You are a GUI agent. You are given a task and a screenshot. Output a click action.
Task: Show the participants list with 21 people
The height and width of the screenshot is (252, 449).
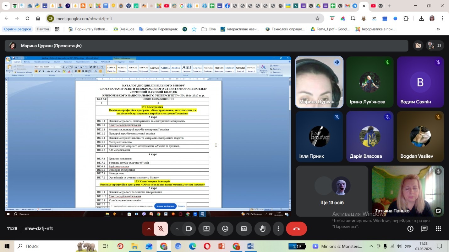point(435,45)
